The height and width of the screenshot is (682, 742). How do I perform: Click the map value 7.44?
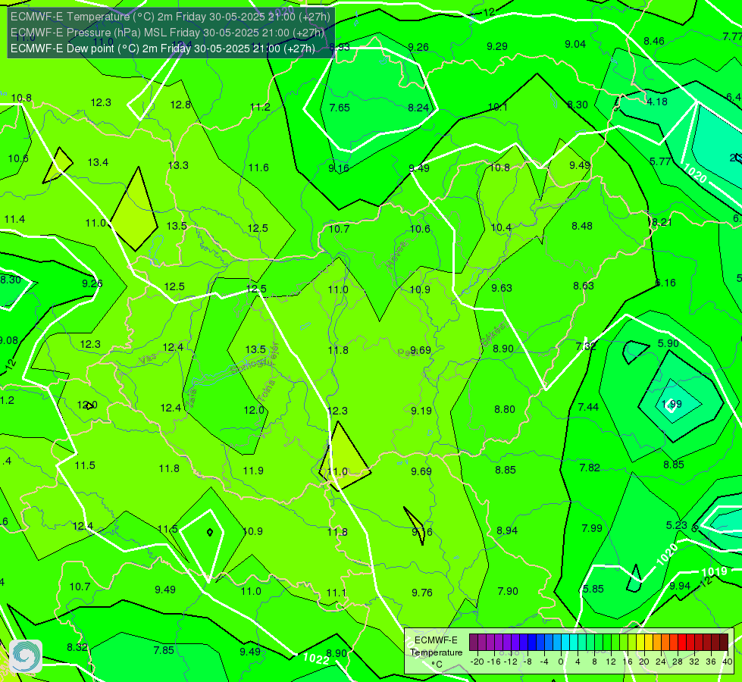click(588, 407)
